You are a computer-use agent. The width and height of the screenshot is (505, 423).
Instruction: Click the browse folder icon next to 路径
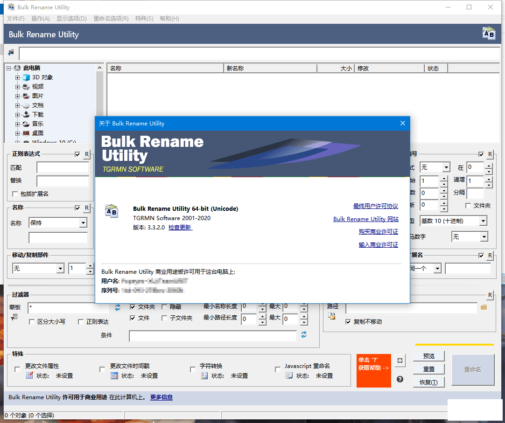pyautogui.click(x=484, y=307)
